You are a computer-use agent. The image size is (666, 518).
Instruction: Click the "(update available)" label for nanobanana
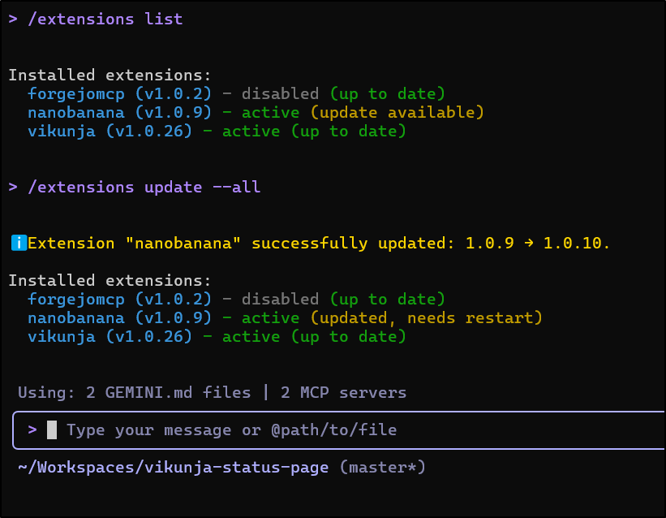pos(397,112)
